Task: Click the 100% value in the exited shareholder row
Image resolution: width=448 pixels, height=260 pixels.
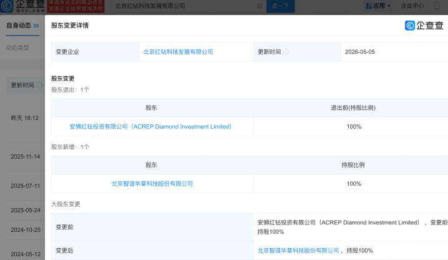Action: pos(354,127)
